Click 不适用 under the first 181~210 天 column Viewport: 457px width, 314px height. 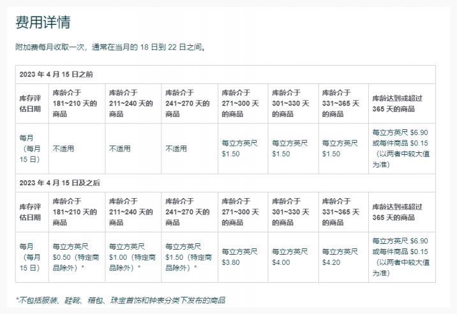63,148
